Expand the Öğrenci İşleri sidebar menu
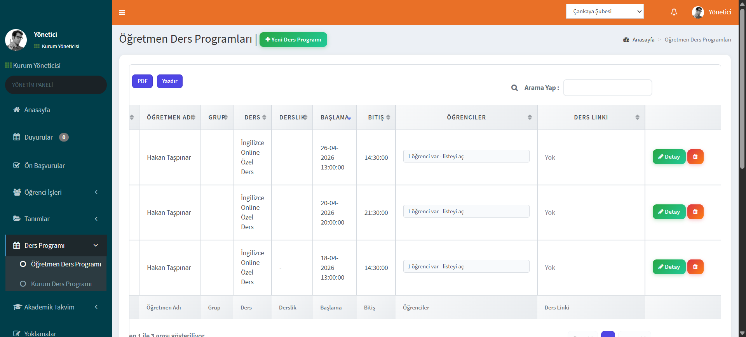 (56, 192)
